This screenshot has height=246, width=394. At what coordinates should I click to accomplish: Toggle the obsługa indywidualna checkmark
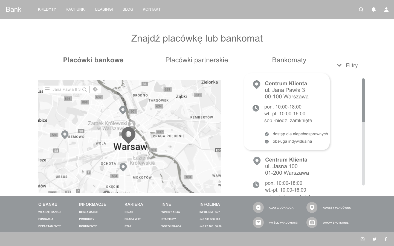pyautogui.click(x=267, y=141)
